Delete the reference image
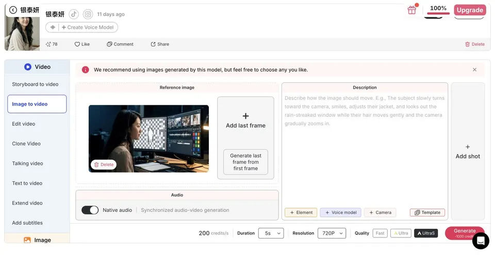This screenshot has width=495, height=255. tap(104, 165)
